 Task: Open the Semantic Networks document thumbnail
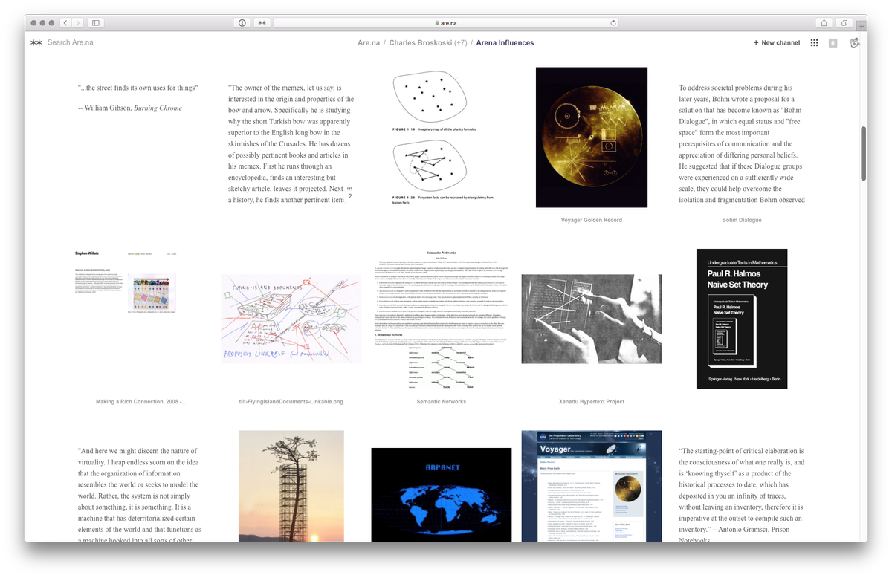point(442,319)
